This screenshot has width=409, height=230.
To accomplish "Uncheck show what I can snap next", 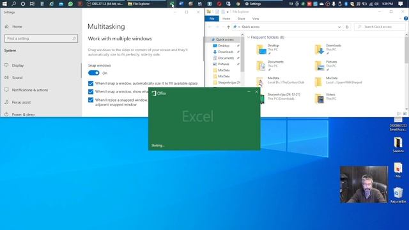I will coord(91,91).
